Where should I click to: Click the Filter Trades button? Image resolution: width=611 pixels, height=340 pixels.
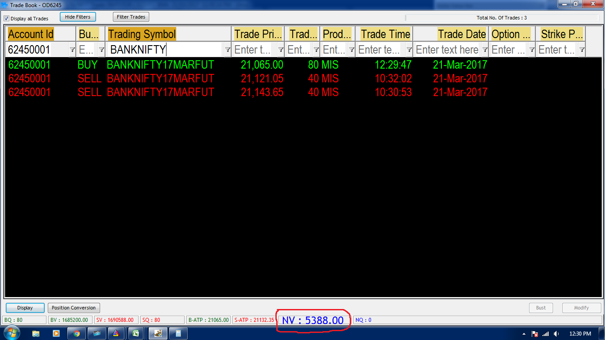click(131, 17)
